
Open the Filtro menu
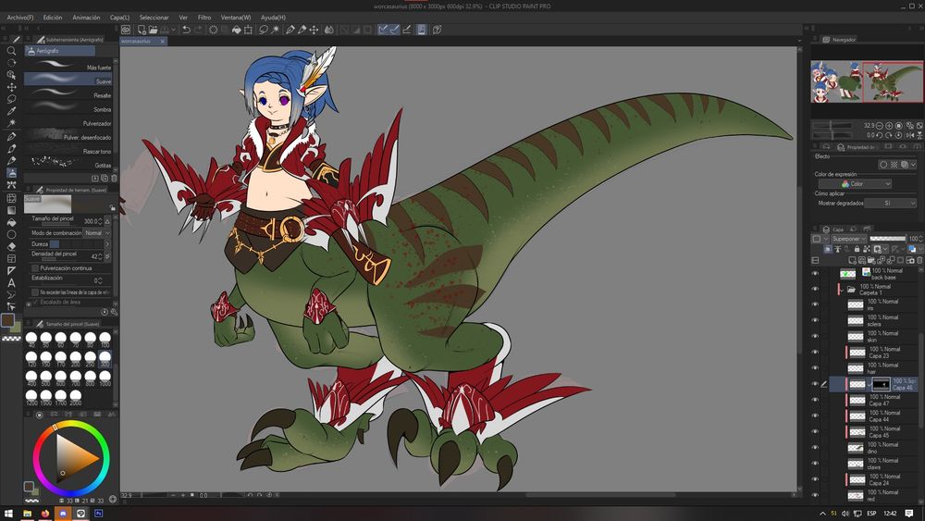pyautogui.click(x=203, y=18)
